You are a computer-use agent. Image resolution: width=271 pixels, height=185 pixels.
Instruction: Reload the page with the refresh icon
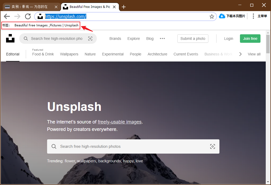(28, 16)
